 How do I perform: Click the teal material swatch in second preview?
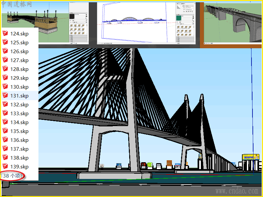[x=179, y=18]
